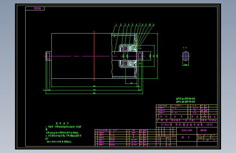Select part callout number 3
Viewport: 236px width, 153px height.
coord(125,25)
